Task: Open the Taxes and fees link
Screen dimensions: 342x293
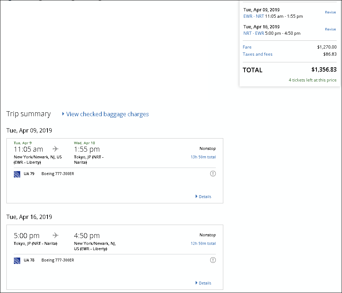Action: pyautogui.click(x=257, y=54)
